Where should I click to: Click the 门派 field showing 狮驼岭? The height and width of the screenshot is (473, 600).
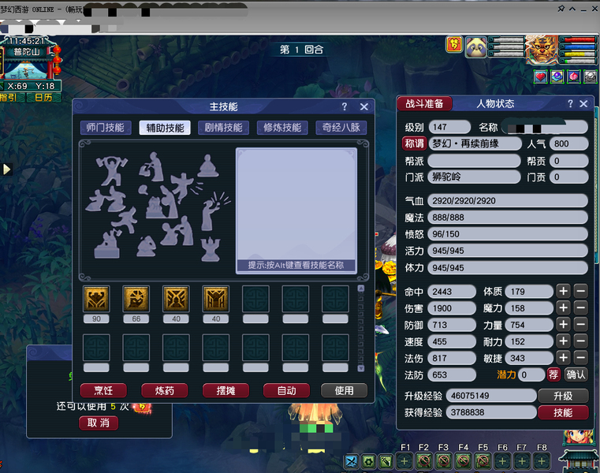475,177
